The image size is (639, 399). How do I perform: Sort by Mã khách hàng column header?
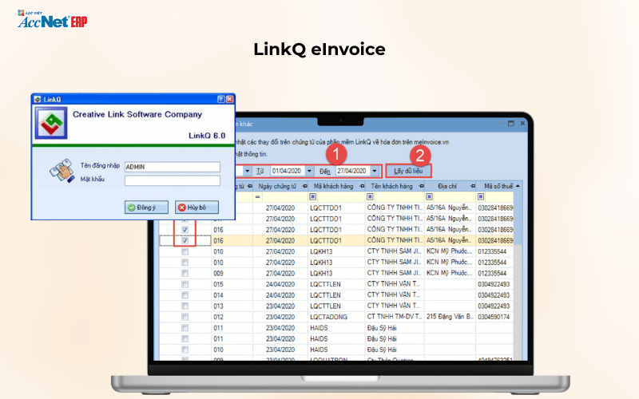pos(333,186)
